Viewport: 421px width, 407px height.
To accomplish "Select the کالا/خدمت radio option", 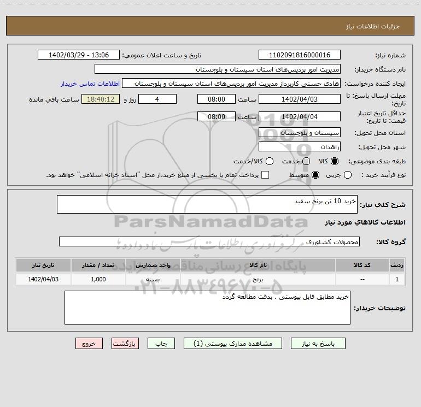I will (270, 161).
